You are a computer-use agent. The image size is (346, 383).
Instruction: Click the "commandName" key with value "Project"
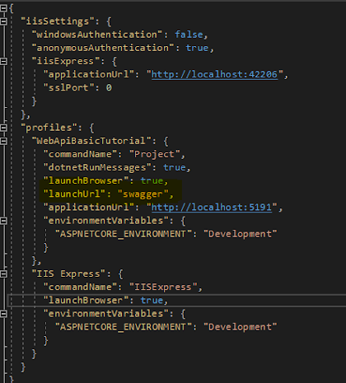tap(80, 154)
